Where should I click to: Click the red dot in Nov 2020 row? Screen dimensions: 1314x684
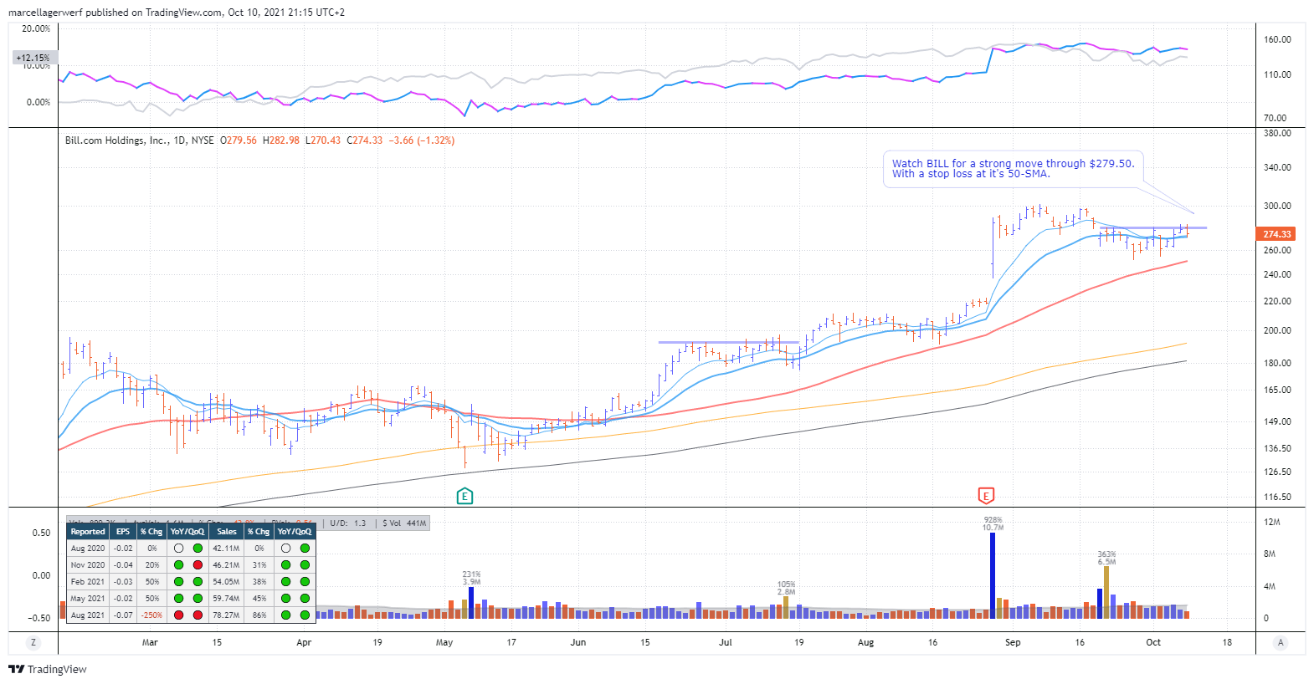coord(198,565)
